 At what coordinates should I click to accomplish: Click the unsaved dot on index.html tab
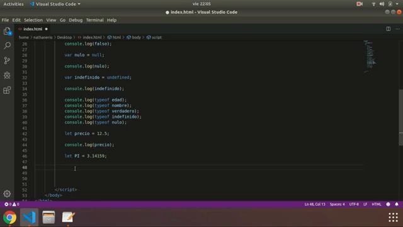pyautogui.click(x=46, y=29)
